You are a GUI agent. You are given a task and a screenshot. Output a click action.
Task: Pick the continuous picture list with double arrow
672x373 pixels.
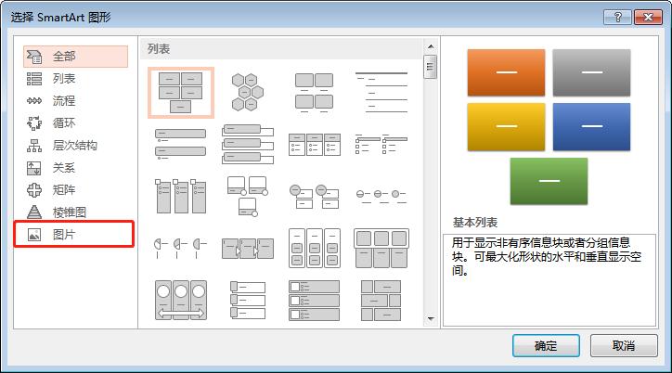coord(180,301)
